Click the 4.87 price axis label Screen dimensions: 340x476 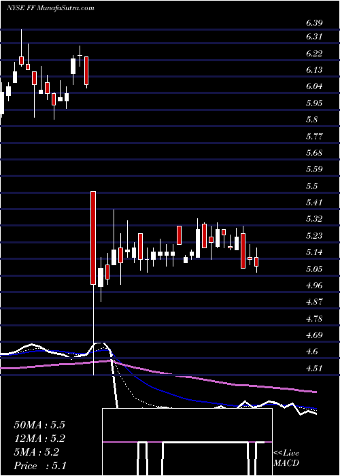click(x=314, y=302)
